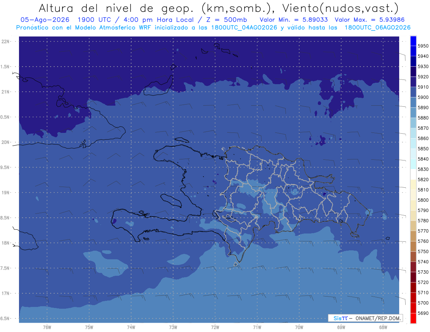Click the '4:00 pm Hora Local' text
The width and height of the screenshot is (430, 332).
coord(159,20)
